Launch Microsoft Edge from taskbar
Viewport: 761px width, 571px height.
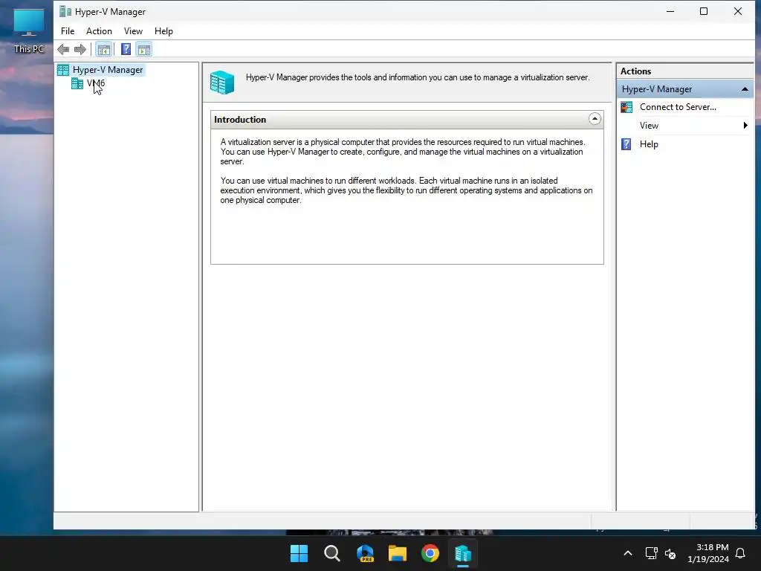[x=365, y=553]
